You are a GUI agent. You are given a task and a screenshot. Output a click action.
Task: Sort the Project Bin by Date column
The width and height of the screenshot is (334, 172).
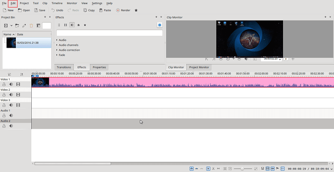[x=20, y=34]
